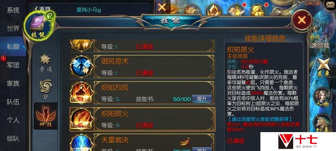The width and height of the screenshot is (336, 151).
Task: Open the 幻兽 unicorn pet icon
Action: pos(323,124)
